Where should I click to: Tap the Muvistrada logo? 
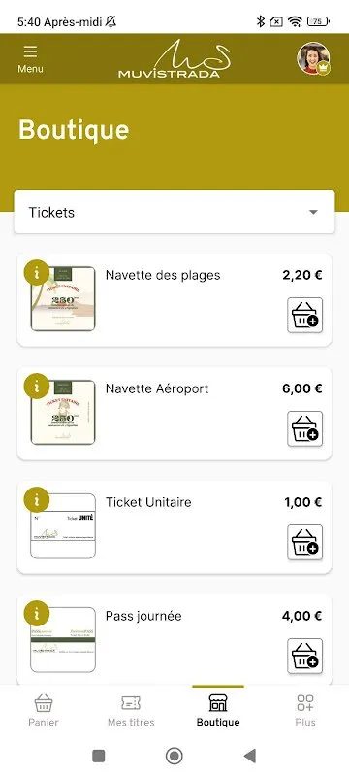174,59
